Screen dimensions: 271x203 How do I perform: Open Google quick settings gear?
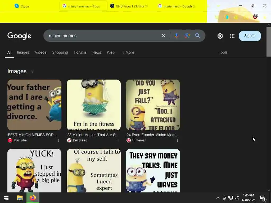click(220, 36)
